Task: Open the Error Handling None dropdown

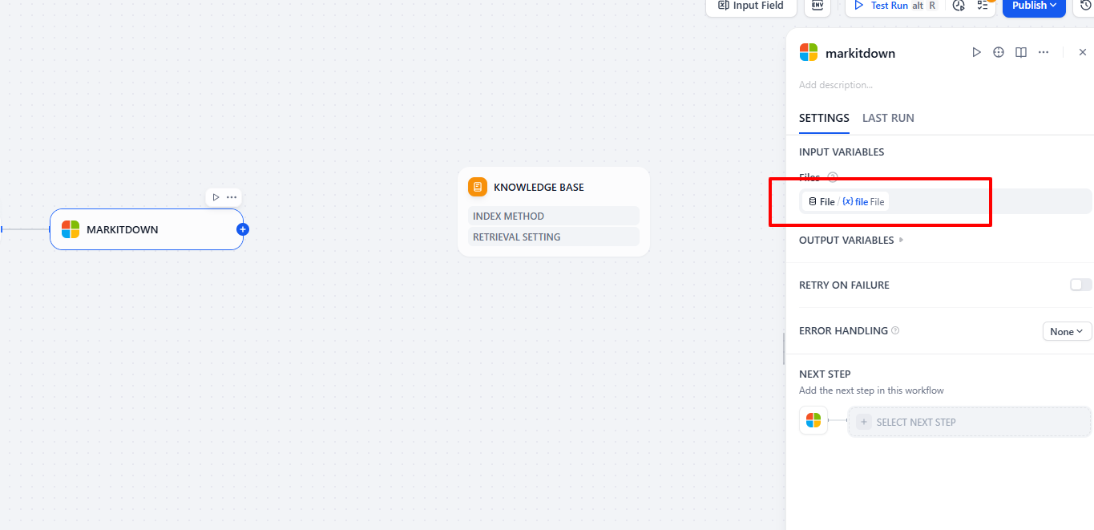Action: 1067,331
